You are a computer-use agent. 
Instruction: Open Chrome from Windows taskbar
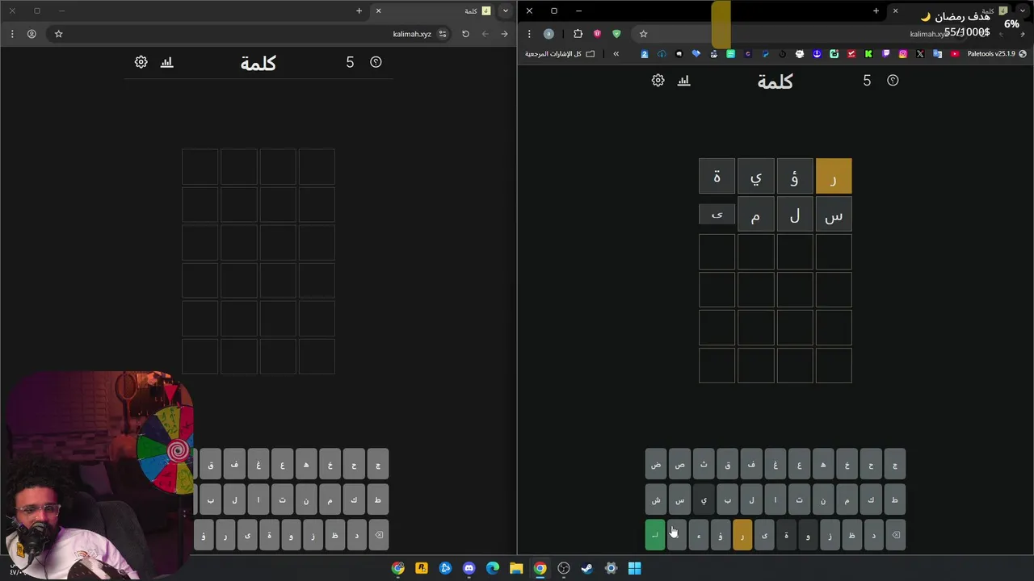tap(540, 569)
